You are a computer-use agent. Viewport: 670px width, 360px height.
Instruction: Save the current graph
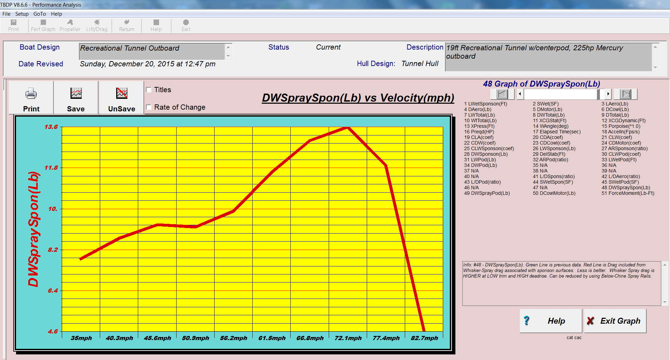pos(76,98)
